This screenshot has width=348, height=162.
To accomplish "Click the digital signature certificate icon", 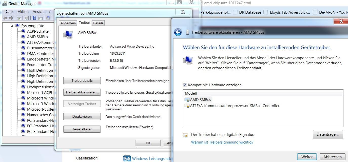I will coord(186,135).
